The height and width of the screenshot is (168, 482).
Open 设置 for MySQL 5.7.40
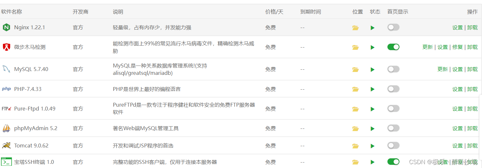pyautogui.click(x=457, y=69)
